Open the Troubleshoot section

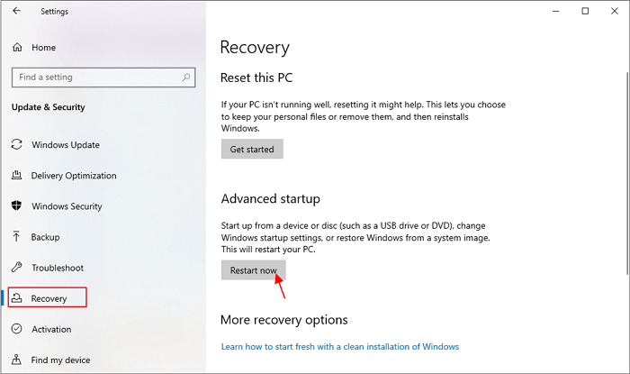[x=57, y=268]
